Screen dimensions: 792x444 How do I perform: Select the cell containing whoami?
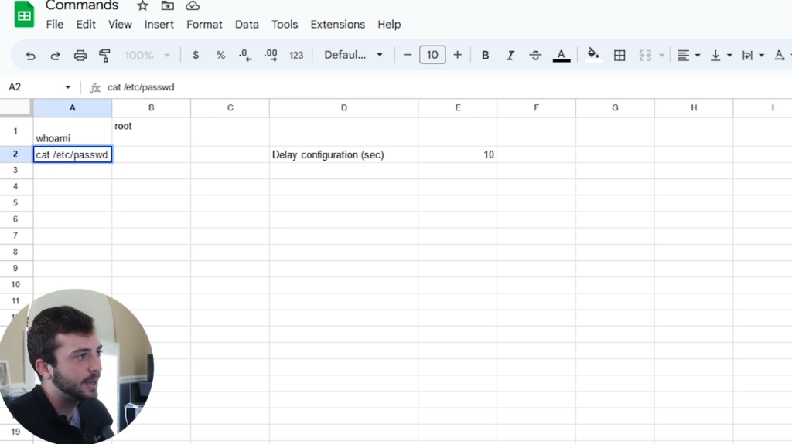pyautogui.click(x=72, y=132)
